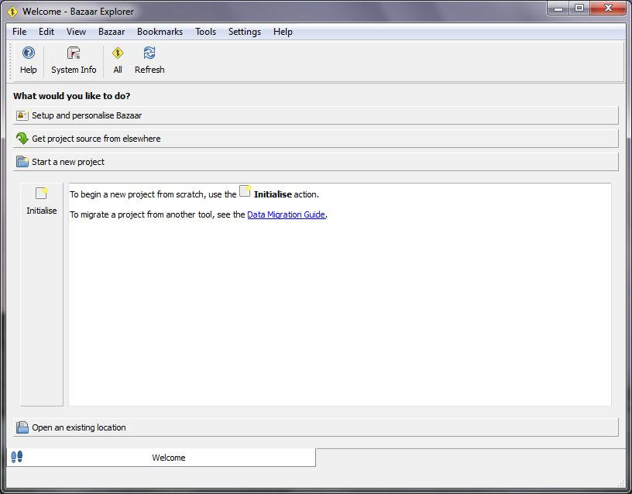Expand Setup and personalise Bazaar section
The image size is (632, 494).
click(x=315, y=115)
